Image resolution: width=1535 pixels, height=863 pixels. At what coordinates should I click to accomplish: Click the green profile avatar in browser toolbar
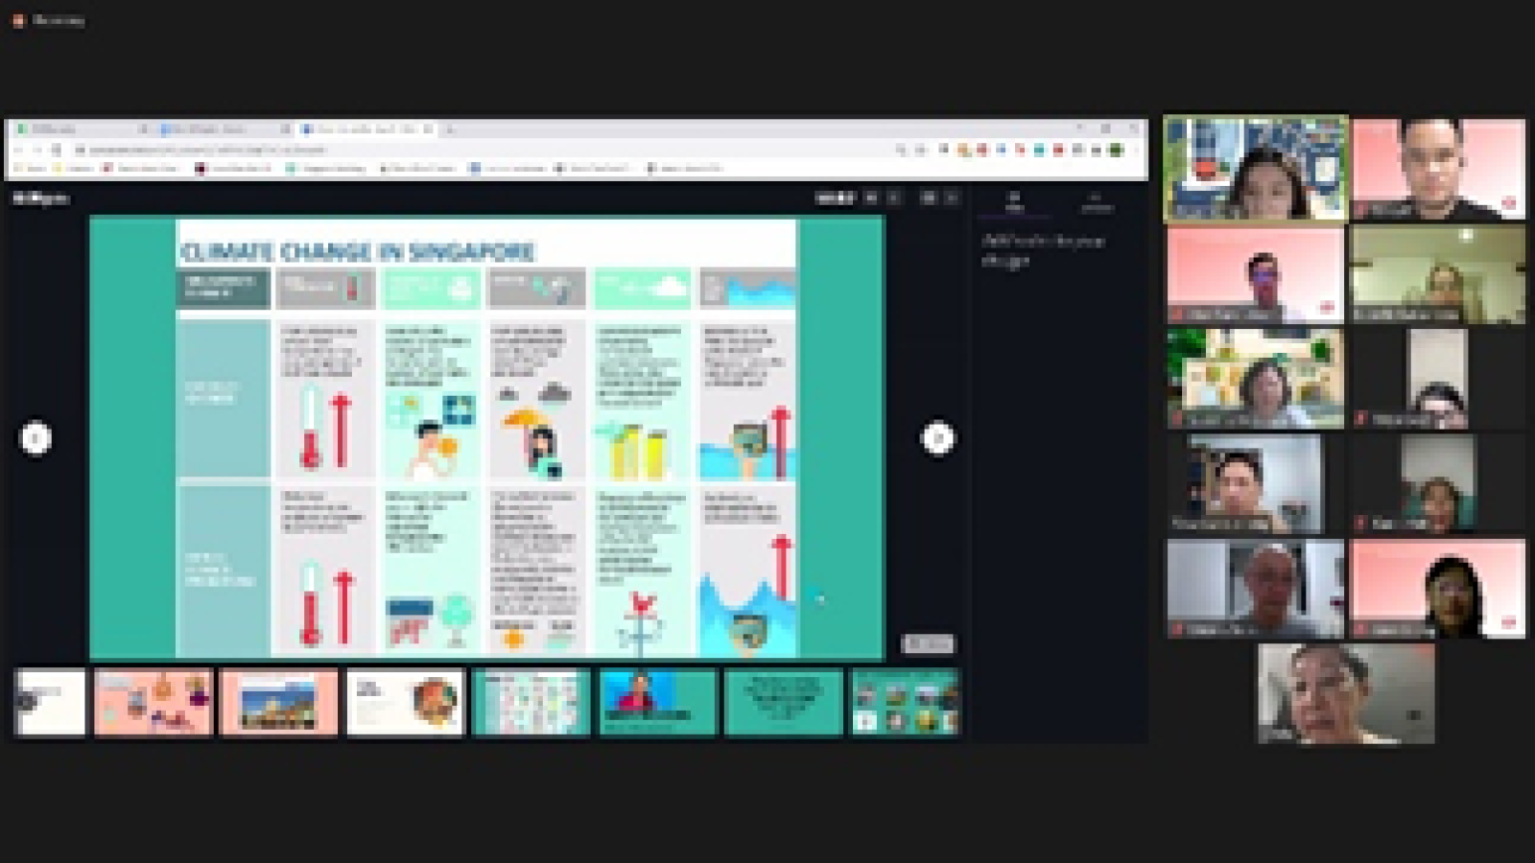click(1116, 150)
